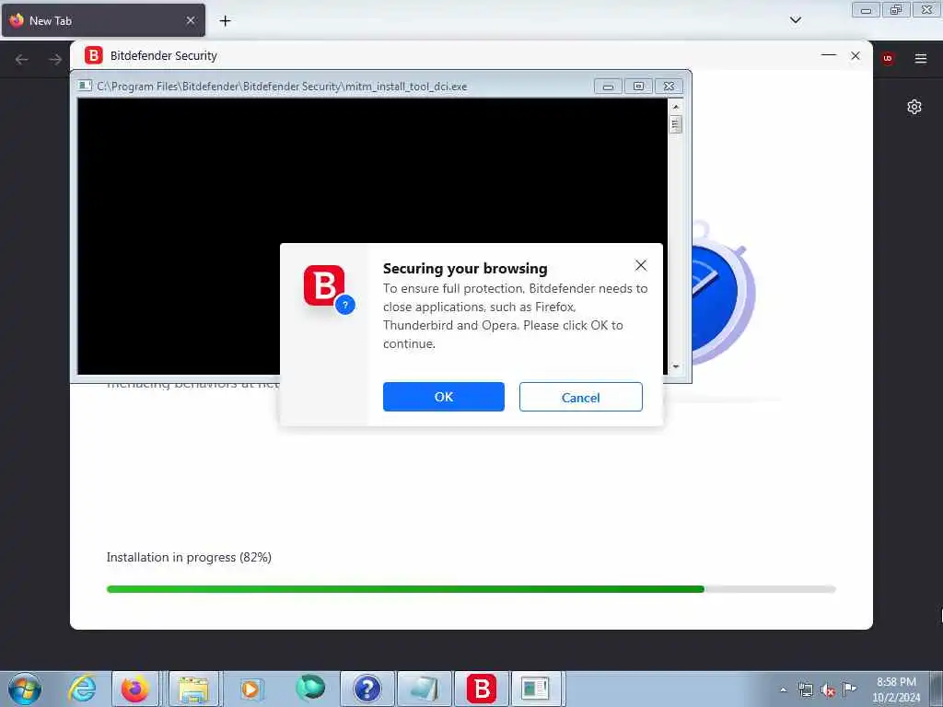Click Cancel in Securing your browsing dialog
The height and width of the screenshot is (707, 943).
tap(580, 397)
